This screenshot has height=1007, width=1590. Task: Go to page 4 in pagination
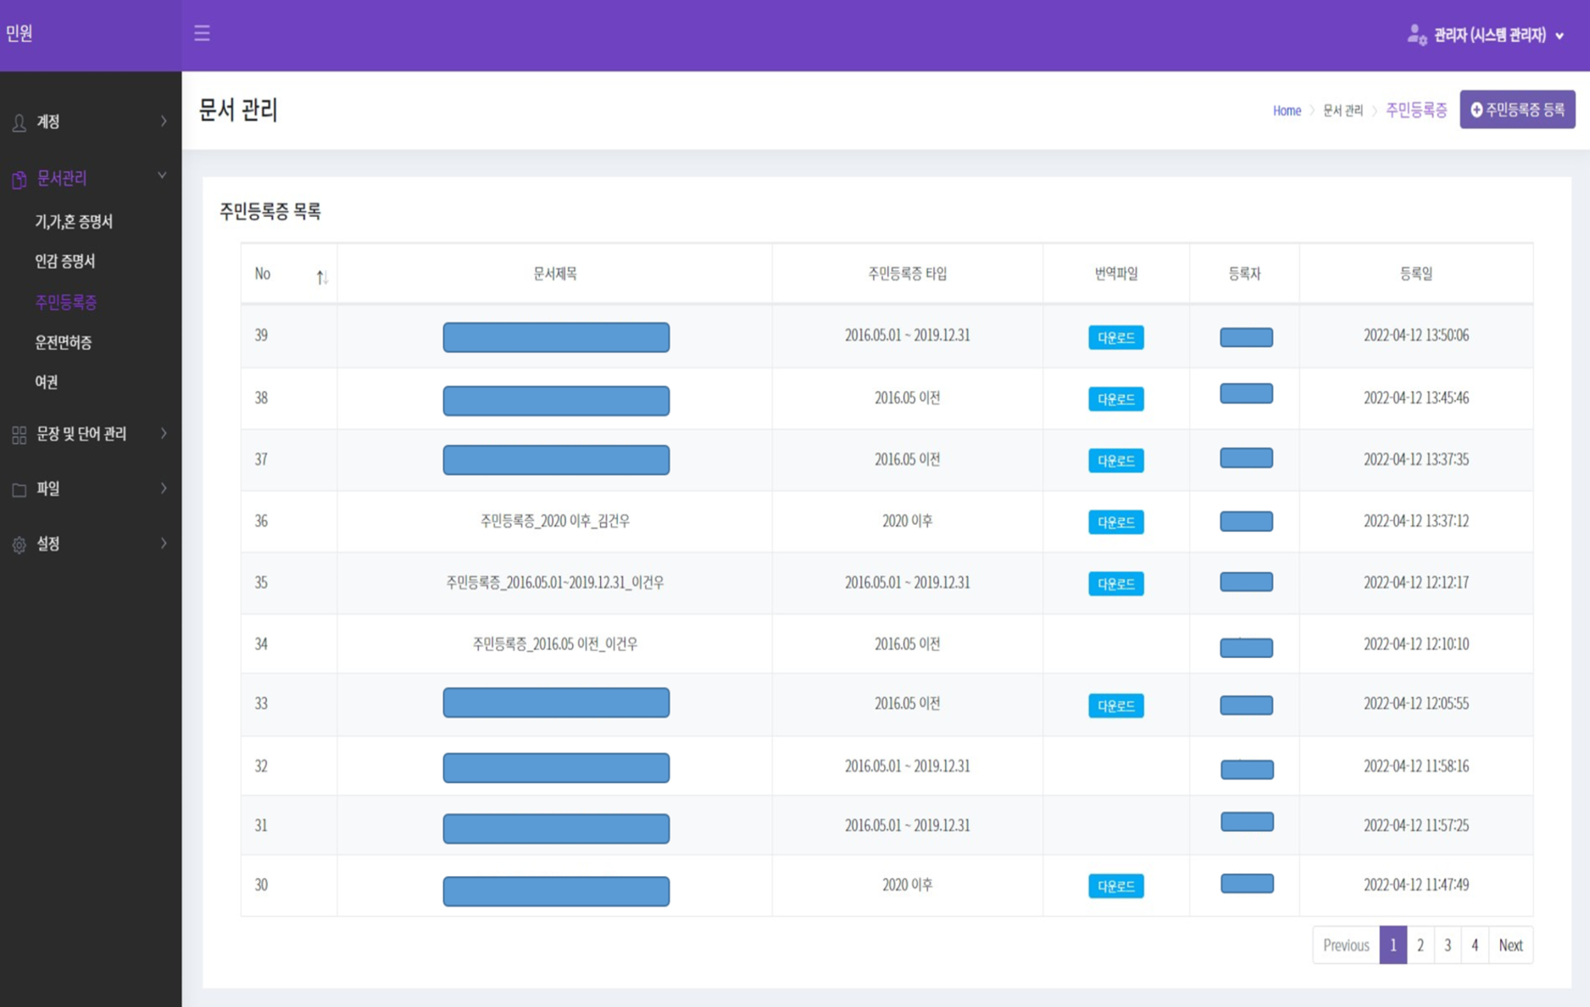[1475, 945]
